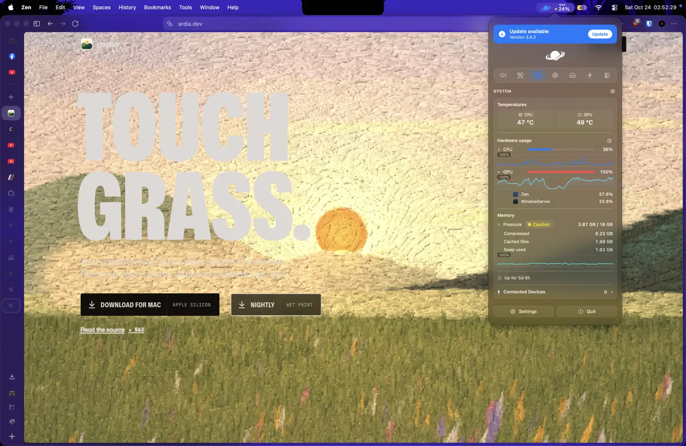Image resolution: width=686 pixels, height=446 pixels.
Task: Expand the CPU usage row
Action: click(555, 150)
